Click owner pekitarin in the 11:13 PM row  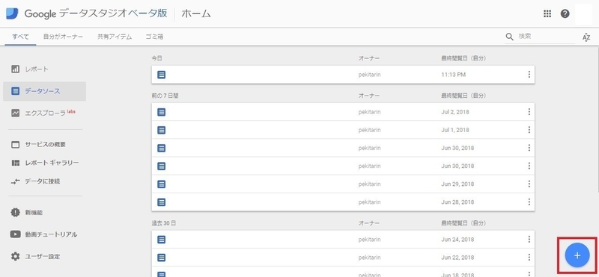tap(369, 75)
